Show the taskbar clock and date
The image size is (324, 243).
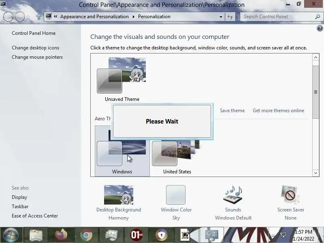pos(303,235)
